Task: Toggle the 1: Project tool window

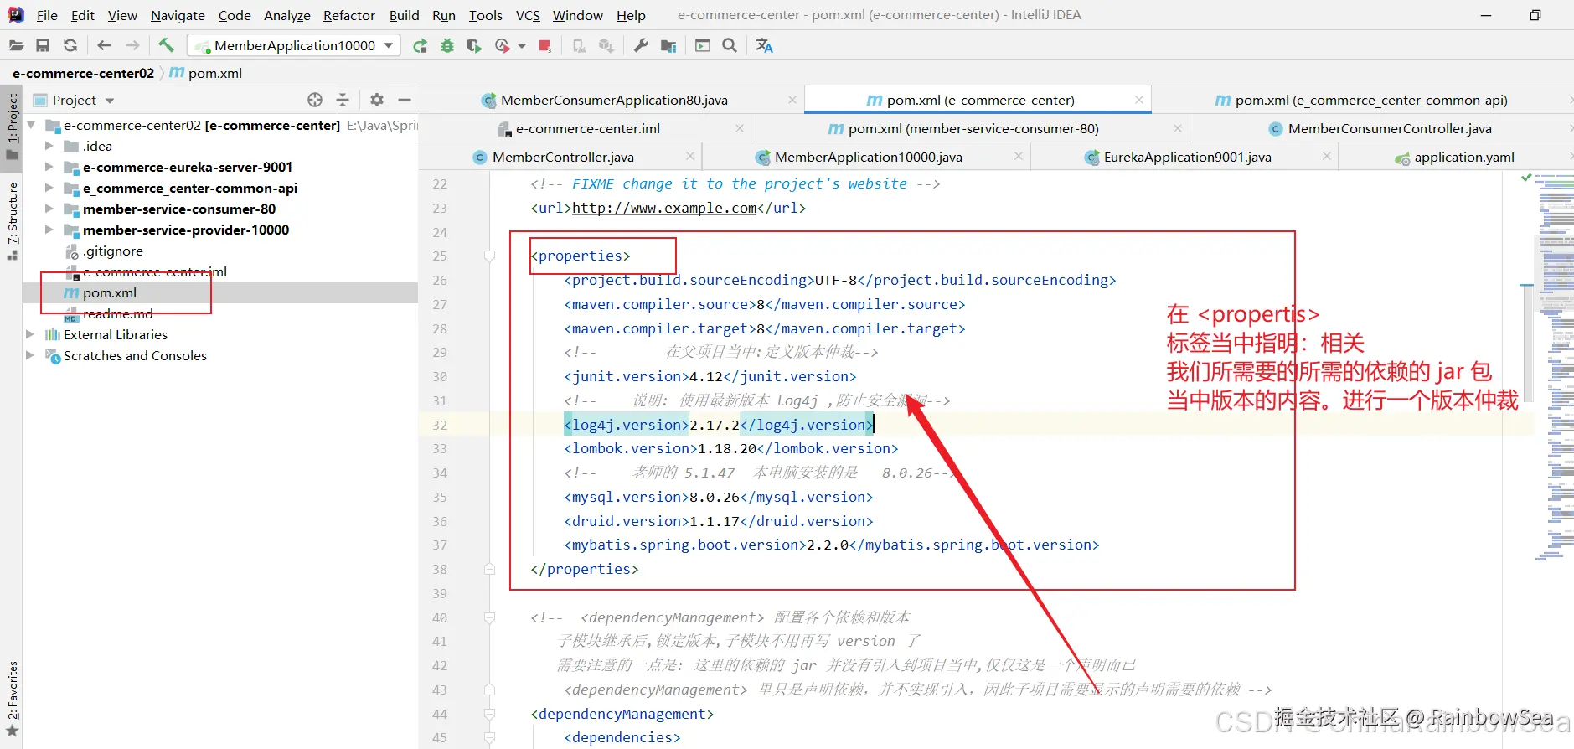Action: click(12, 127)
